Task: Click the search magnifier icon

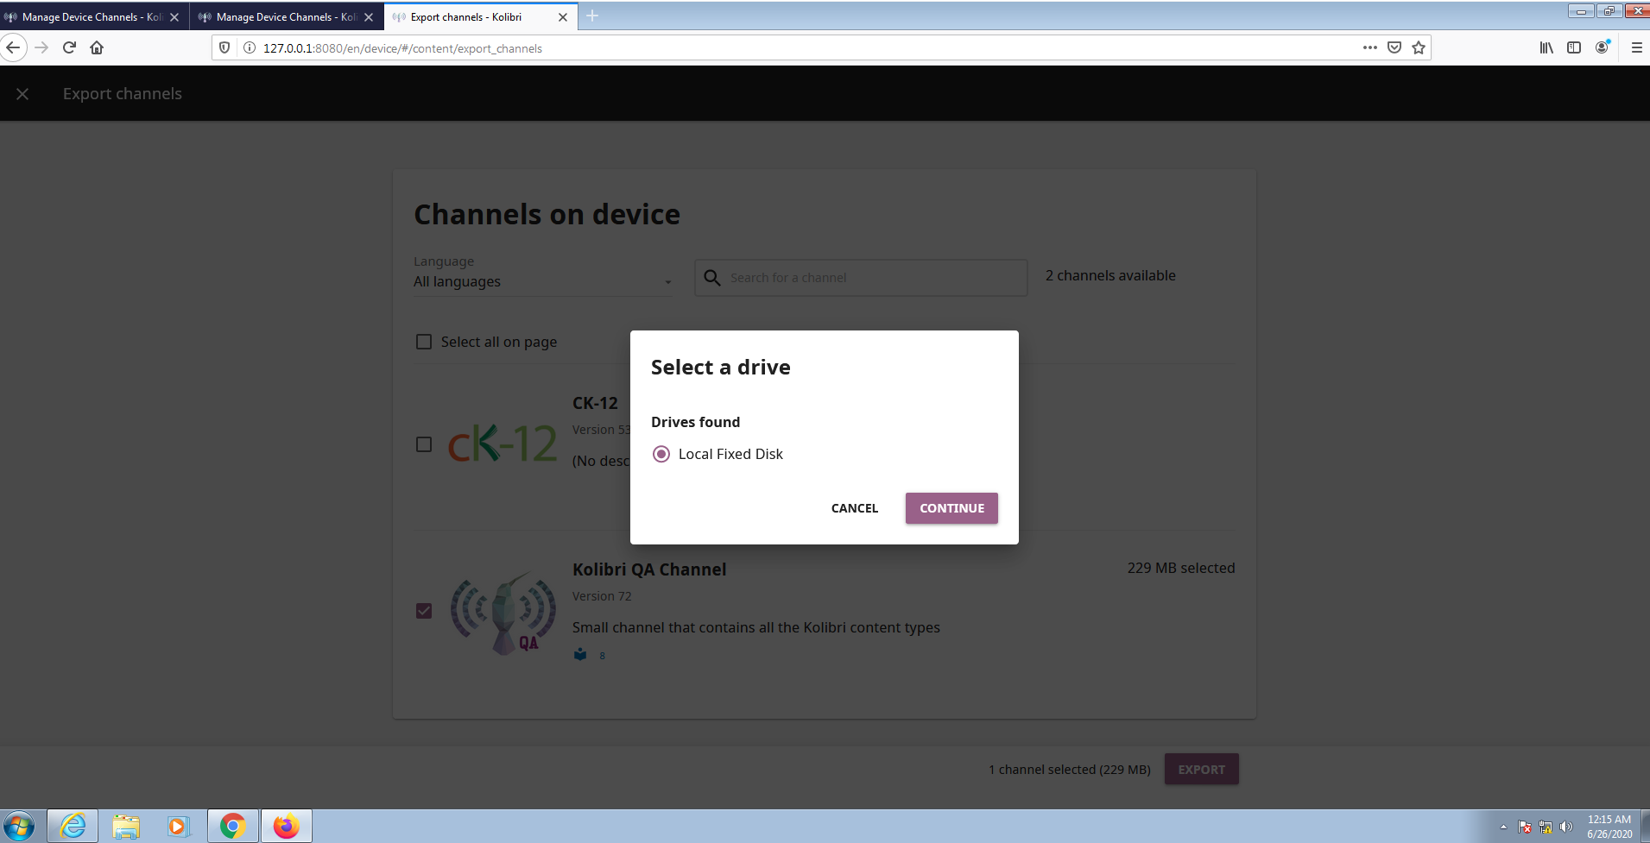Action: click(x=712, y=278)
